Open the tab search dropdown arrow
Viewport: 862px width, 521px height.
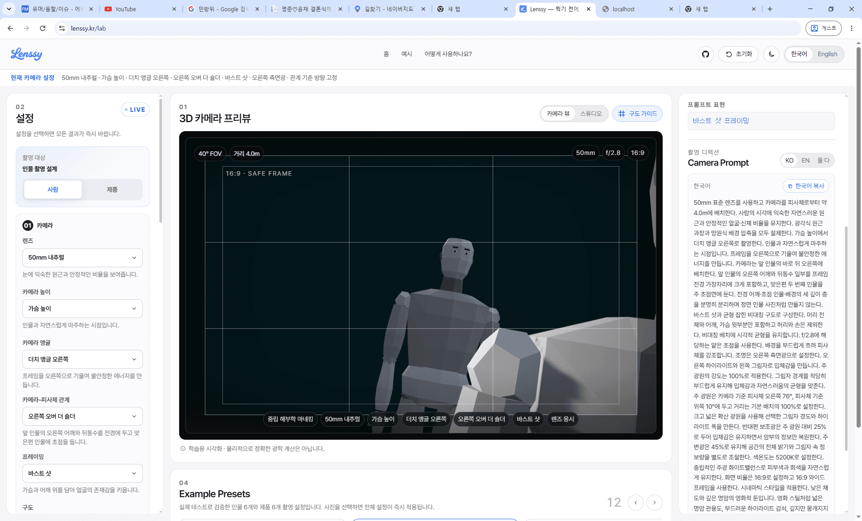pyautogui.click(x=9, y=9)
